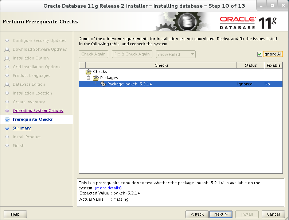Screen dimensions: 289x220
Task: Collapse the Packages tree node
Action: tap(89, 78)
